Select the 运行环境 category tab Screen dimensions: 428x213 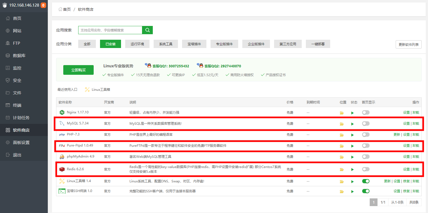click(137, 44)
